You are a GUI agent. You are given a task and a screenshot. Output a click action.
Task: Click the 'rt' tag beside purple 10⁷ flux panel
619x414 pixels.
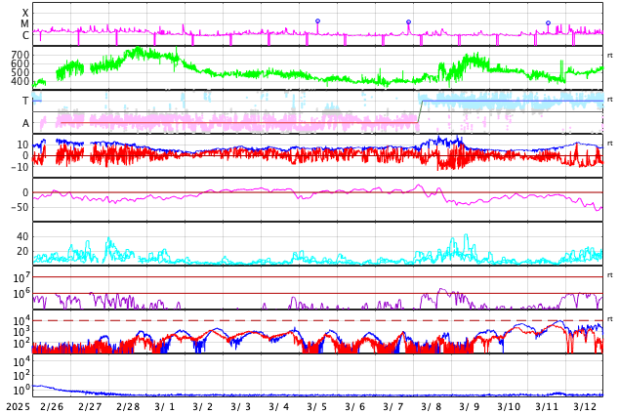coord(610,274)
